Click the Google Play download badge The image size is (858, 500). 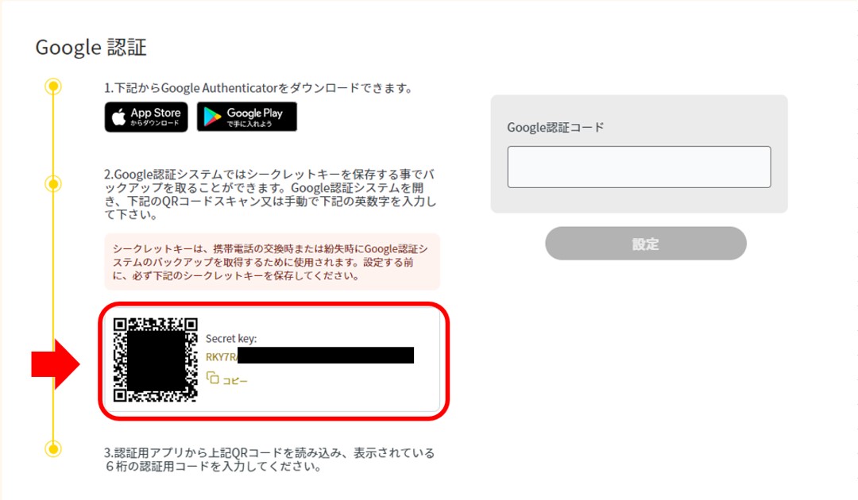(x=247, y=117)
